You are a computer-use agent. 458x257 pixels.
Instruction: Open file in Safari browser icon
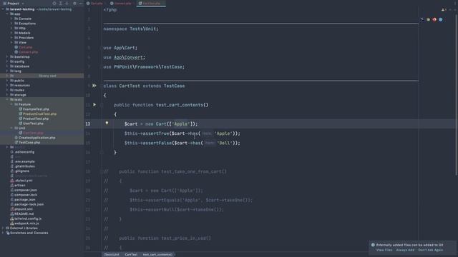pyautogui.click(x=441, y=19)
